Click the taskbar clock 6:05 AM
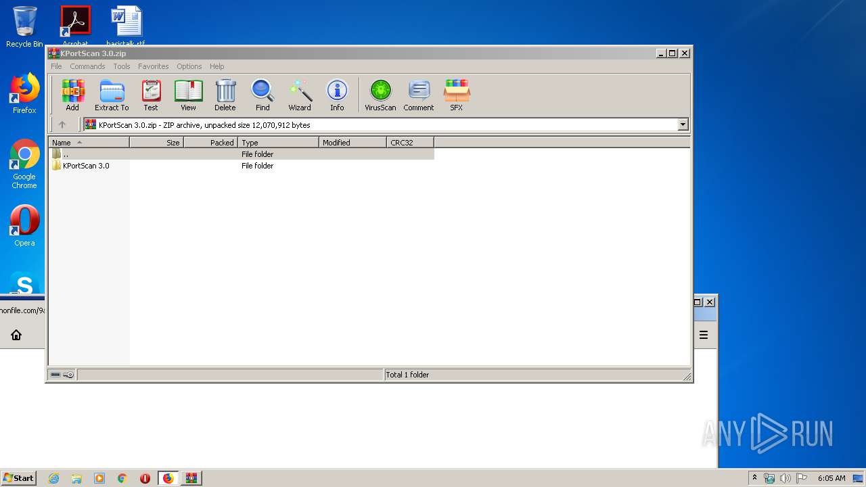Screen dimensions: 866x487 tap(831, 478)
